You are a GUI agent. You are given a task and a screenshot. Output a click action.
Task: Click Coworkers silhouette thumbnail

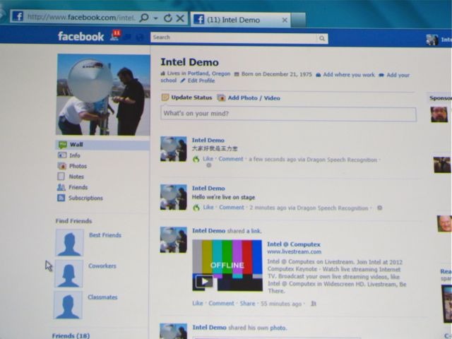point(69,274)
